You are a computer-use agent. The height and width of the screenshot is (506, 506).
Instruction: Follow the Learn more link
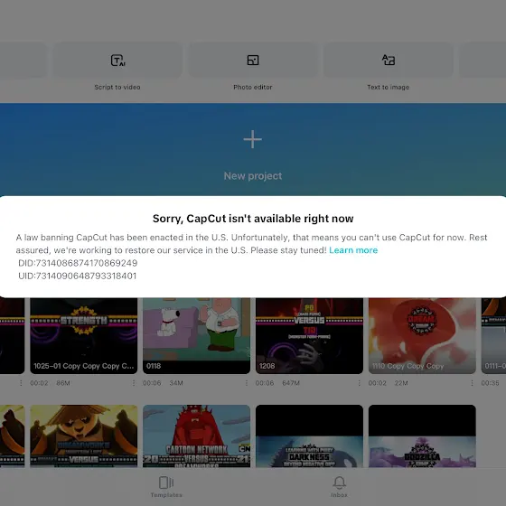[x=353, y=250]
